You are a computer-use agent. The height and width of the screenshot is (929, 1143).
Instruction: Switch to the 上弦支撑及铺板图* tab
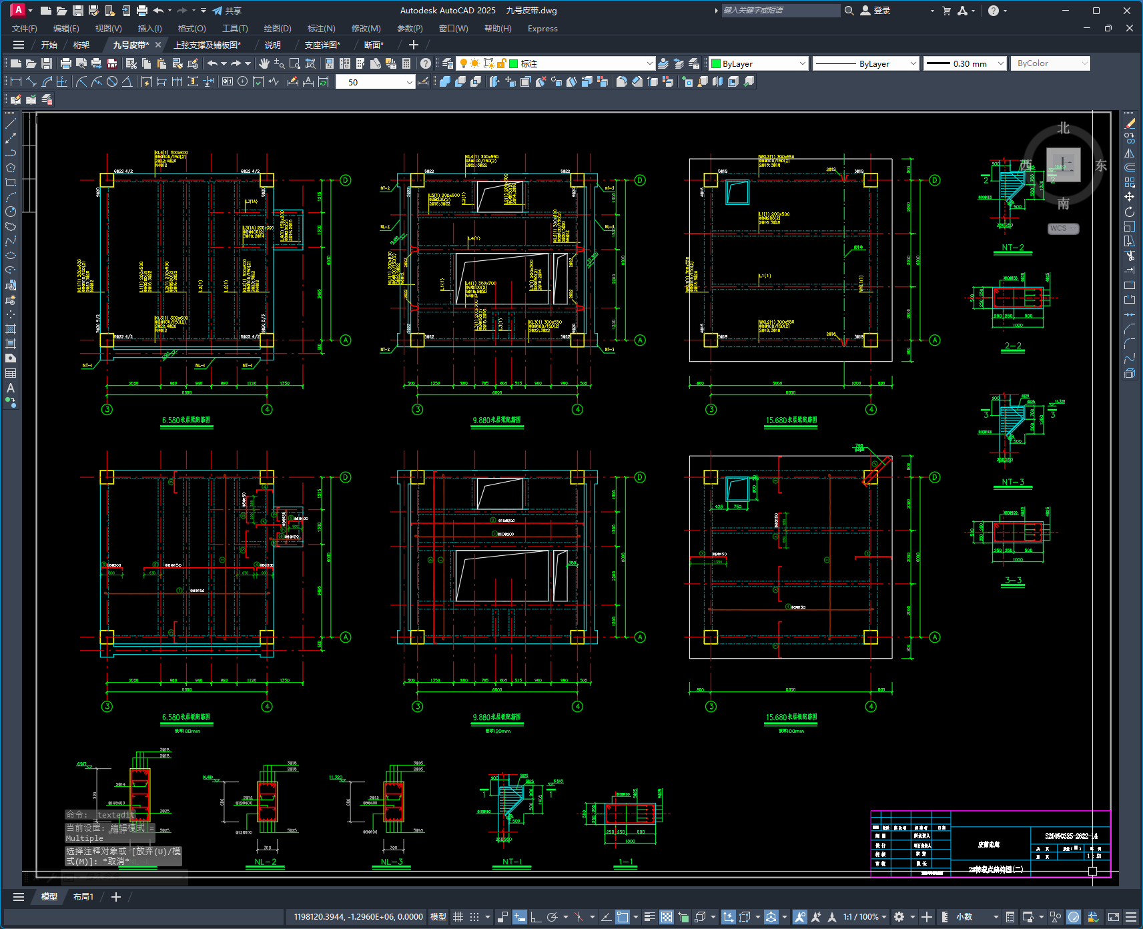tap(207, 45)
